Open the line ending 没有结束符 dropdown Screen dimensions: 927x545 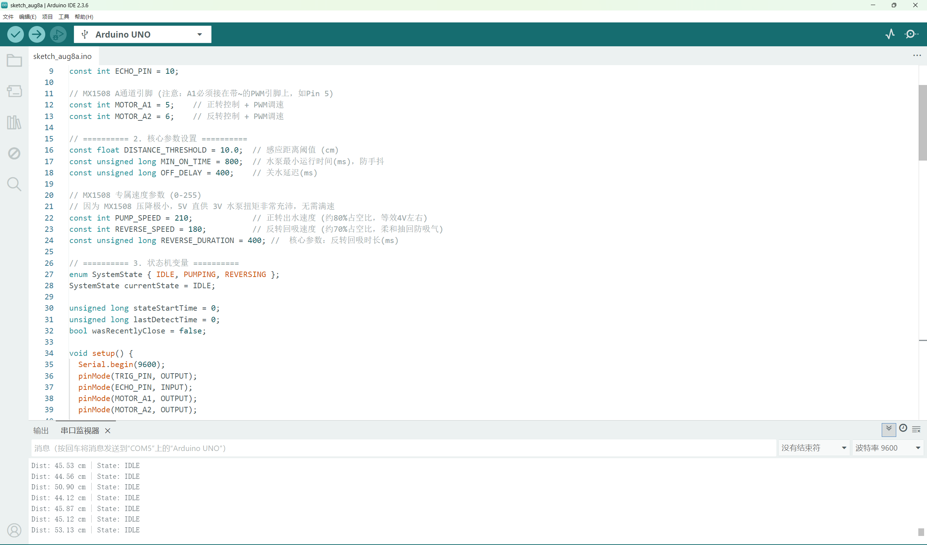(814, 448)
